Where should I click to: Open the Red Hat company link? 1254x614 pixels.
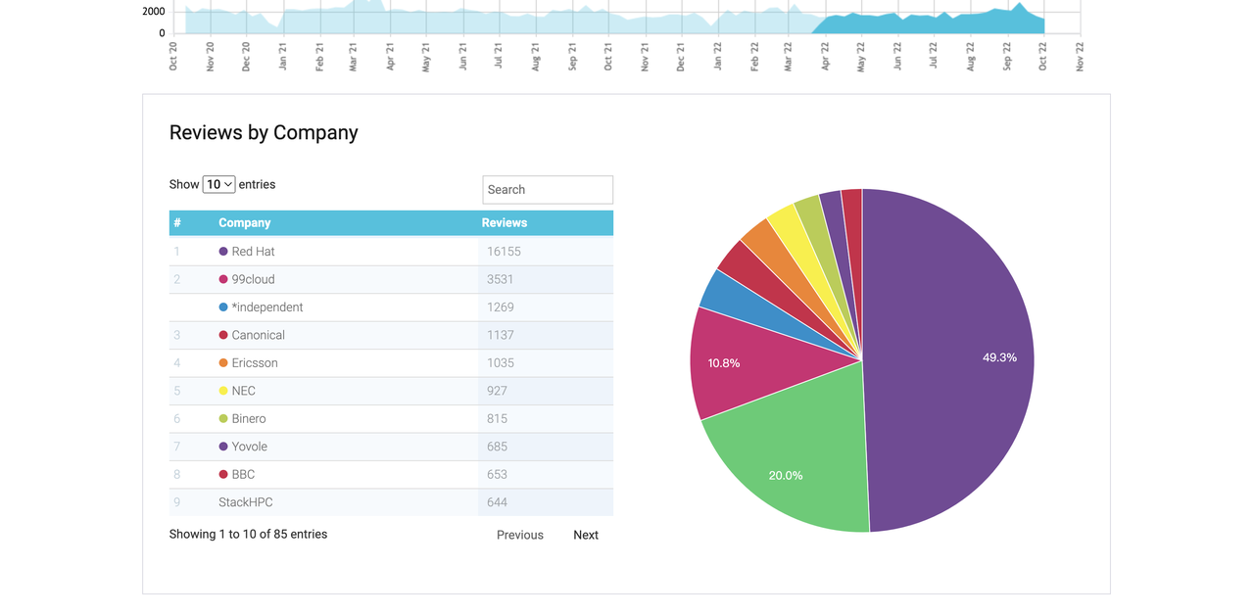tap(254, 252)
